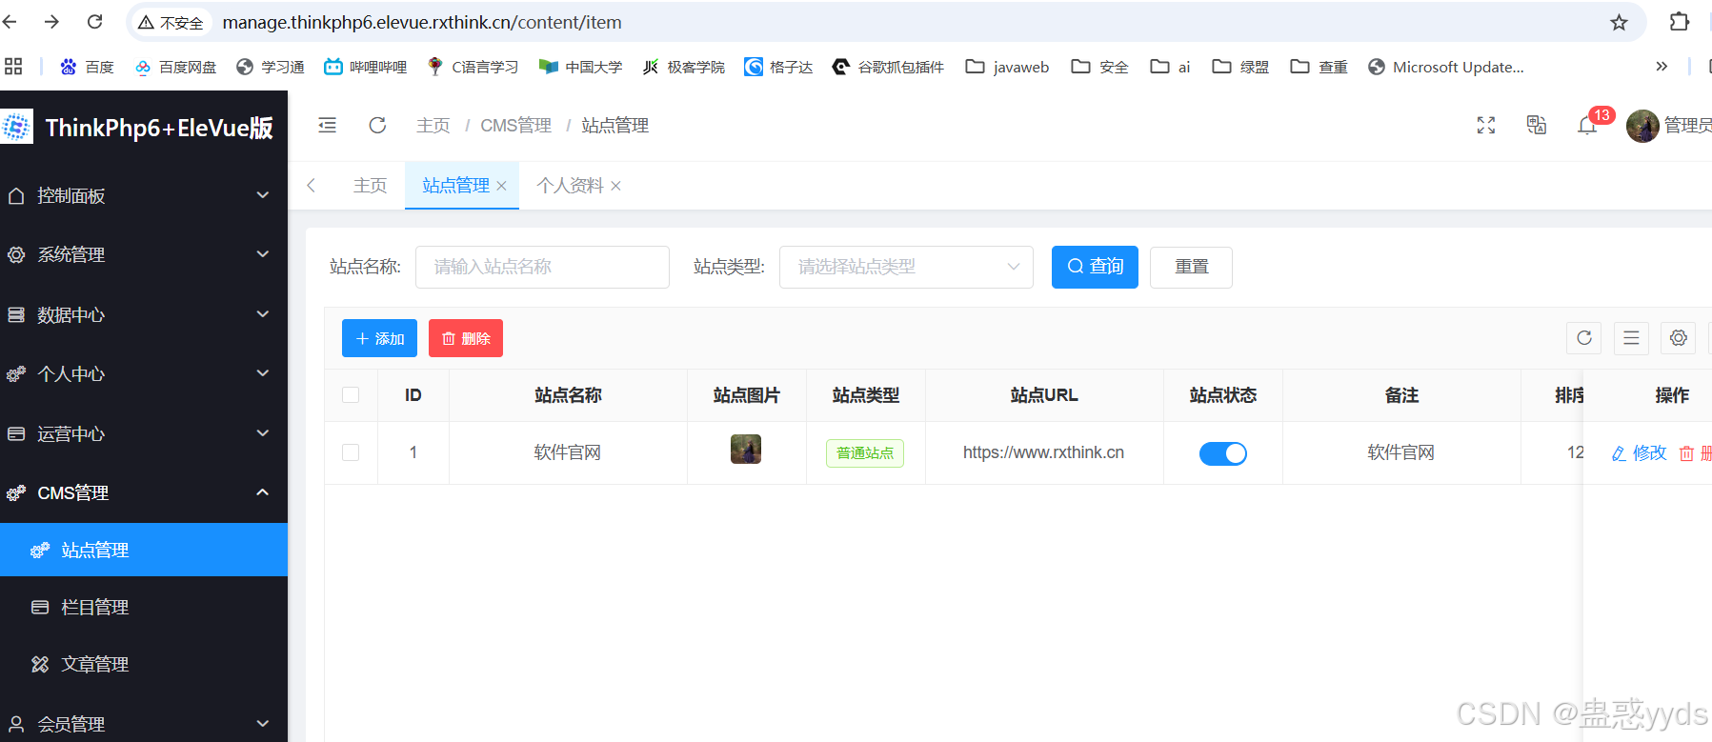Open the Microsoft Update bookmark
1712x742 pixels.
pos(1445,67)
